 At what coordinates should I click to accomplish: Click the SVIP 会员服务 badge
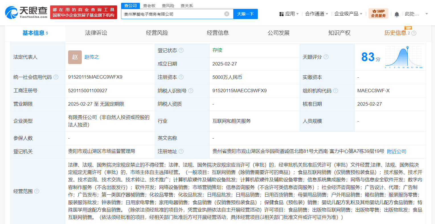pyautogui.click(x=379, y=13)
